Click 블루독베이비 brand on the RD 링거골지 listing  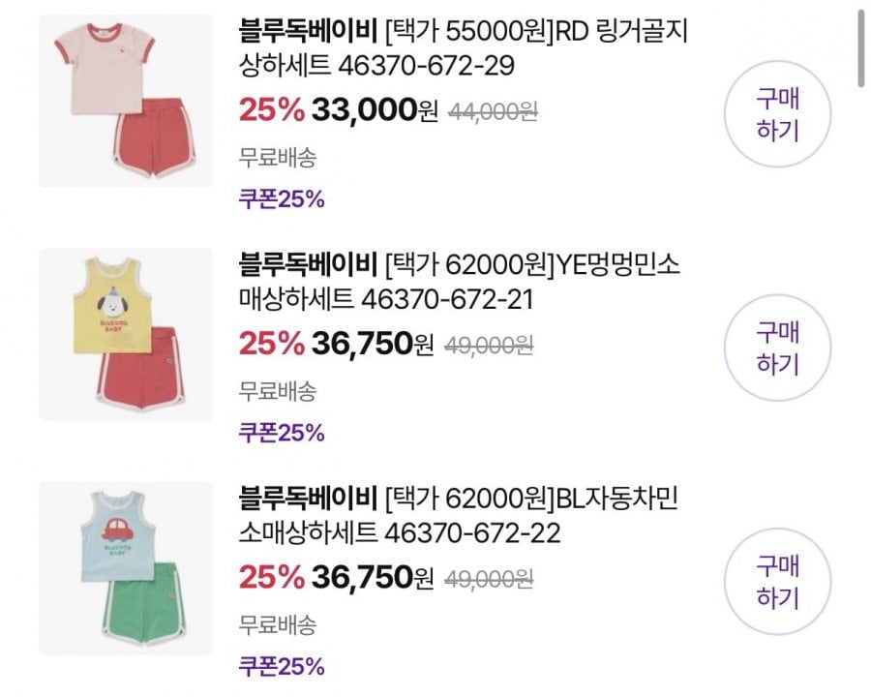point(307,31)
